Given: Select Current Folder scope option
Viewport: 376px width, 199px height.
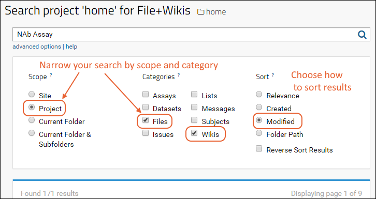Looking at the screenshot, I should [x=32, y=120].
